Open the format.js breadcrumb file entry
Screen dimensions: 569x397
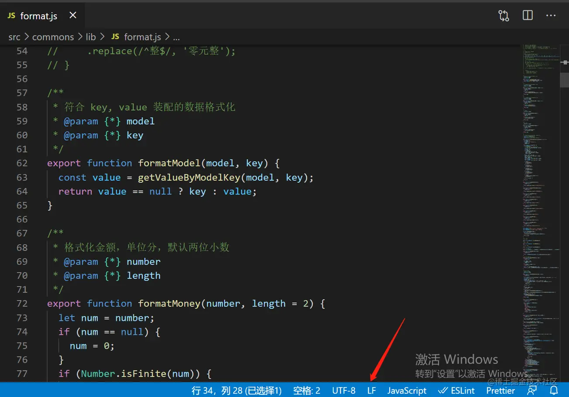click(142, 37)
